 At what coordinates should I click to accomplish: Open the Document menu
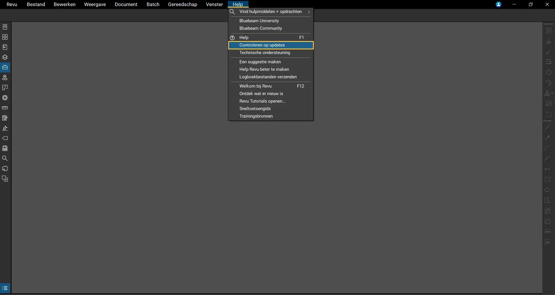coord(126,4)
